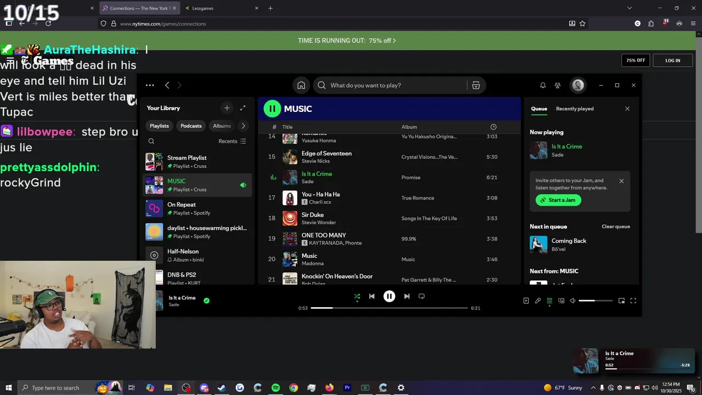Sort tracks by Album column header
The image size is (702, 395).
(x=409, y=127)
